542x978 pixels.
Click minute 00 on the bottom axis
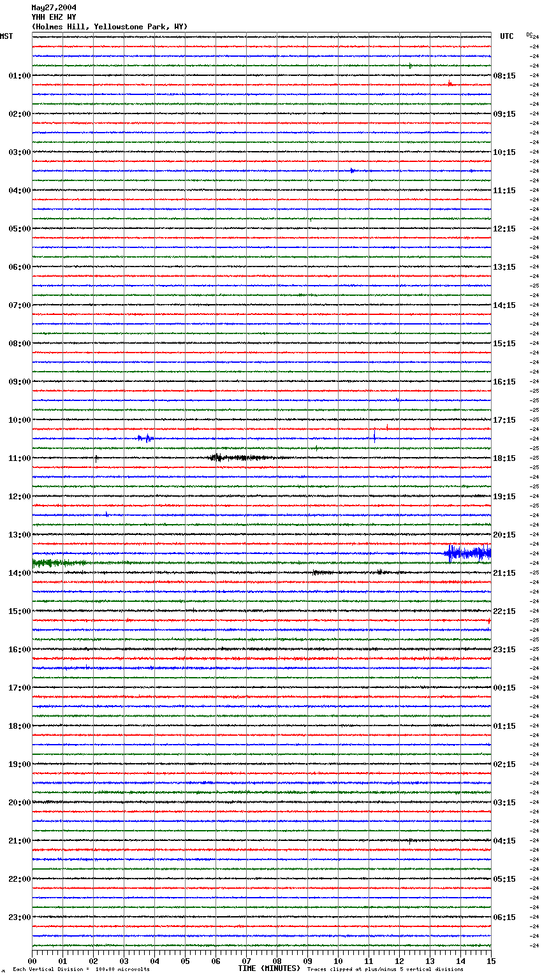click(x=32, y=961)
